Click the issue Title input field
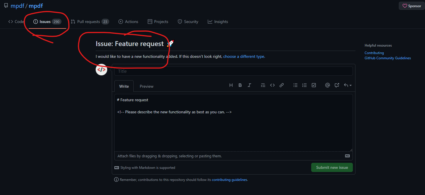 click(x=233, y=71)
